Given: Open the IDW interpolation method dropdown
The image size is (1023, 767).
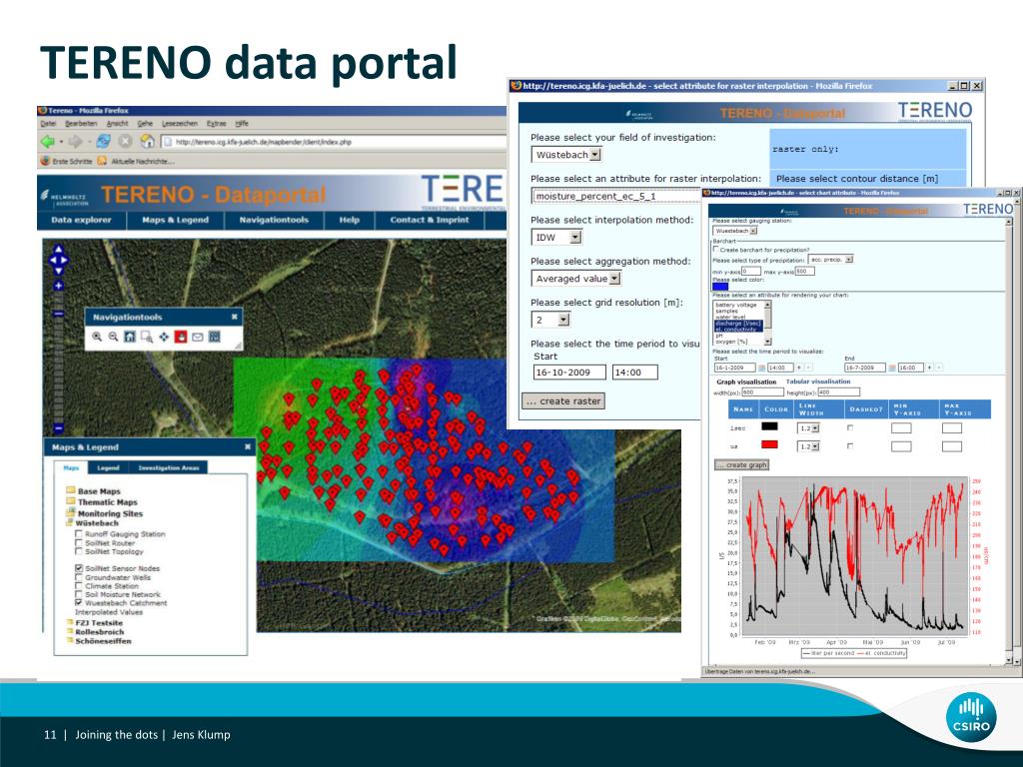Looking at the screenshot, I should [x=556, y=238].
